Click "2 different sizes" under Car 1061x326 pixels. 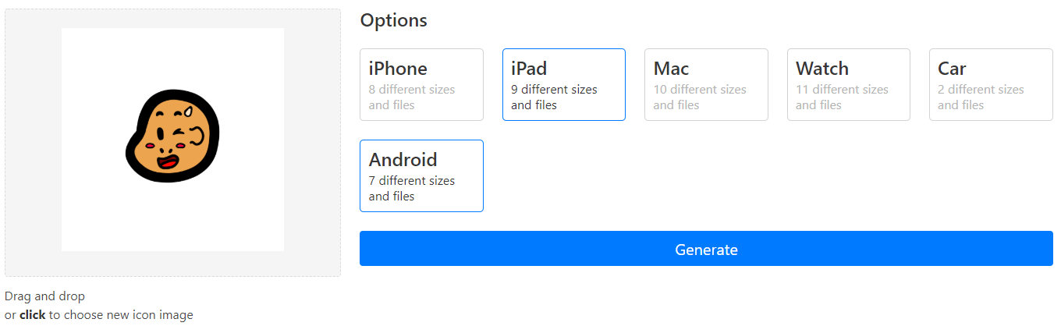(x=981, y=90)
